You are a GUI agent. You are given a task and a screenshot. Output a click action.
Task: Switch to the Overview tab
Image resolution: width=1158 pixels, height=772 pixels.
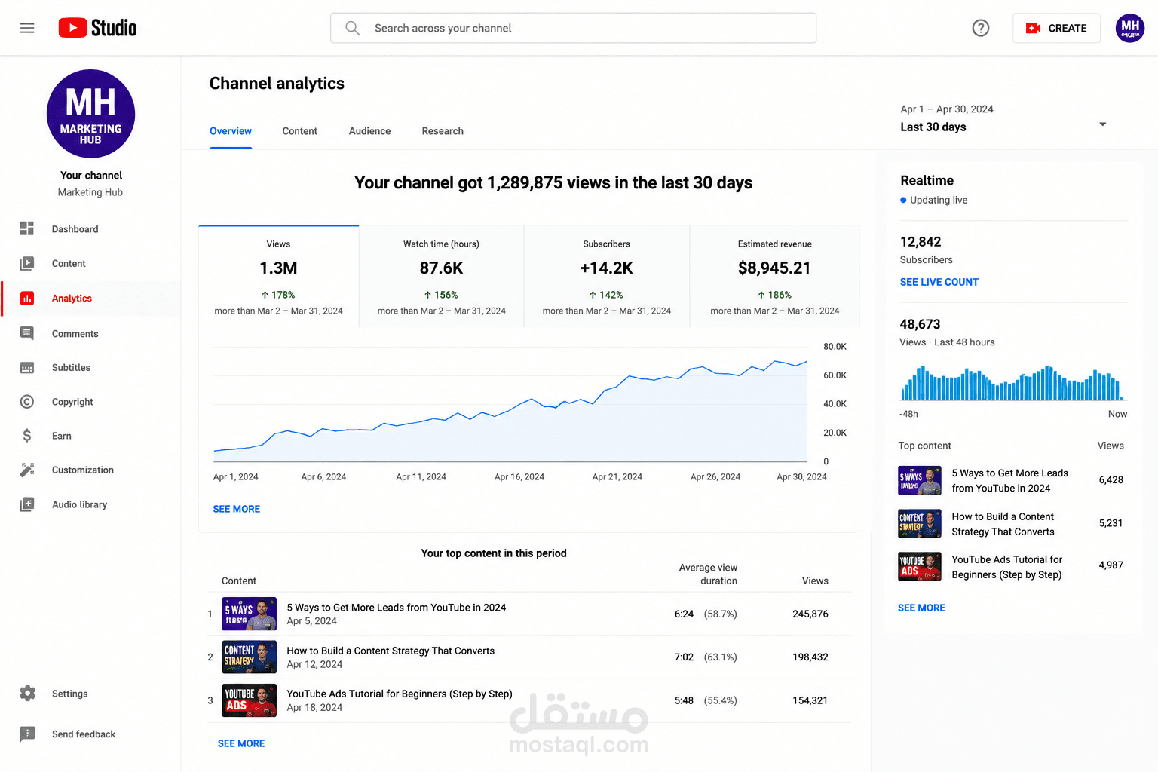231,131
